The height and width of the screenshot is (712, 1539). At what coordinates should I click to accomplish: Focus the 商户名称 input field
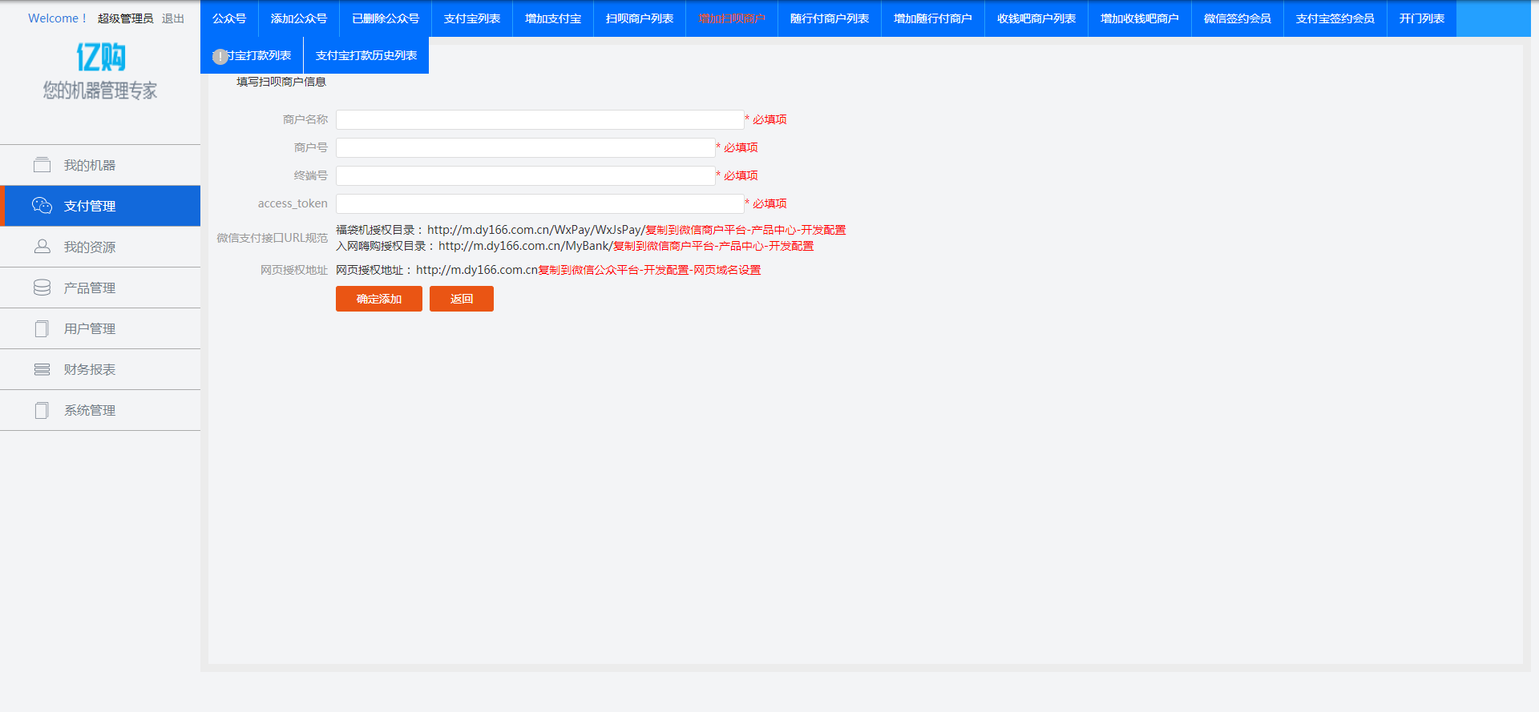pos(539,119)
